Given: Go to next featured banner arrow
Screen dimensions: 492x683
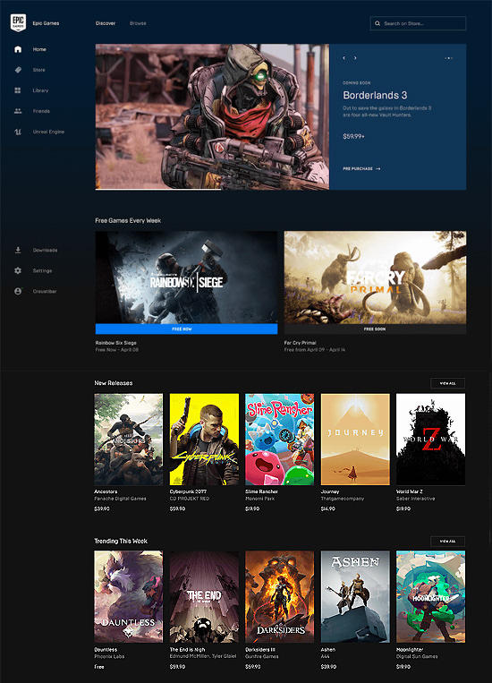Looking at the screenshot, I should (355, 57).
